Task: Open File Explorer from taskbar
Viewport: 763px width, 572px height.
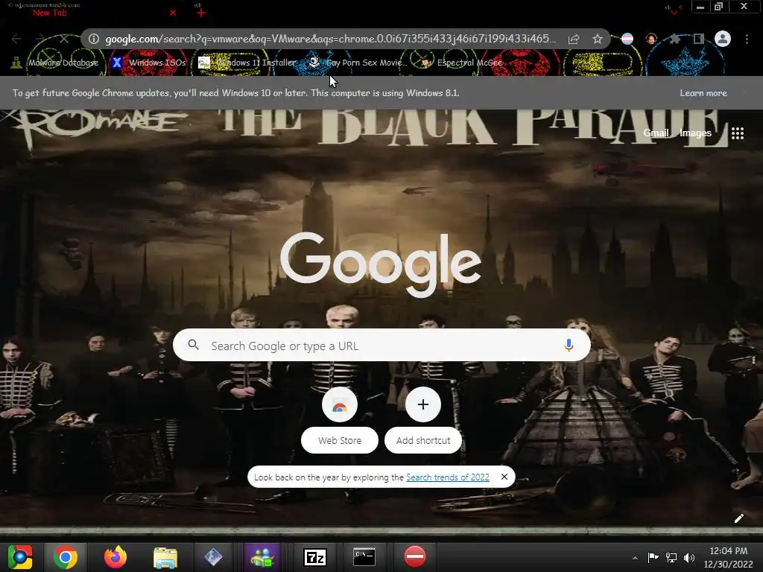Action: (165, 557)
